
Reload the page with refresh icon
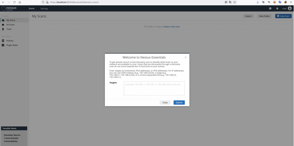coord(14,2)
